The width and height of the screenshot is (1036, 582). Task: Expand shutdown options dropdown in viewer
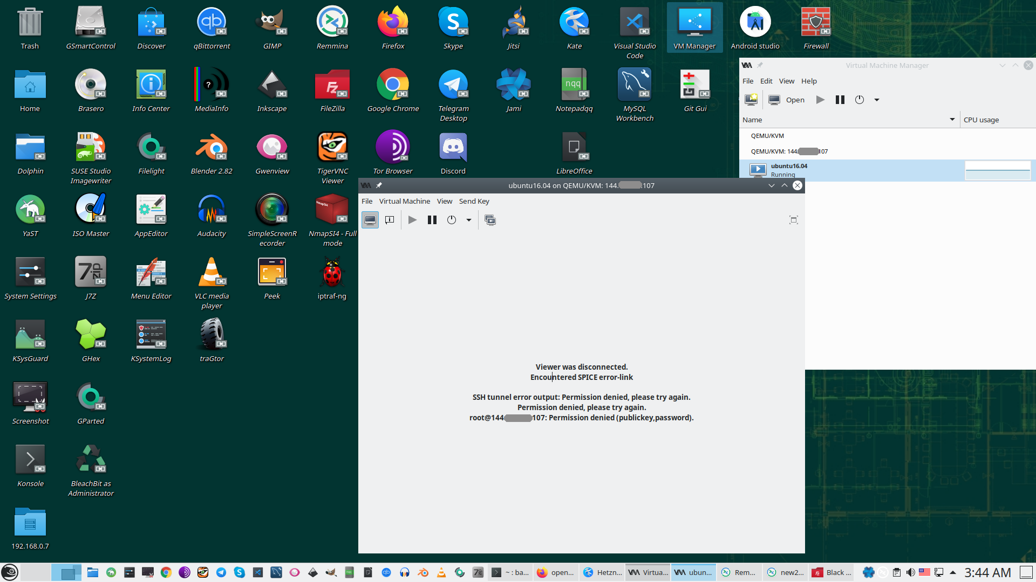pyautogui.click(x=468, y=220)
